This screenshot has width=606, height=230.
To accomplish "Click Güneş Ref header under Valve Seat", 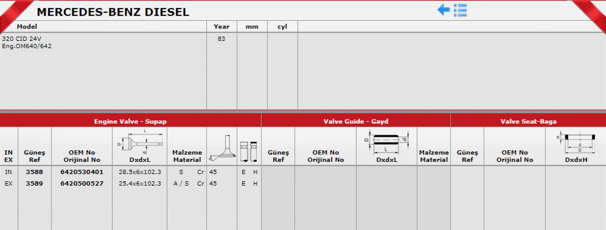I will tap(467, 156).
